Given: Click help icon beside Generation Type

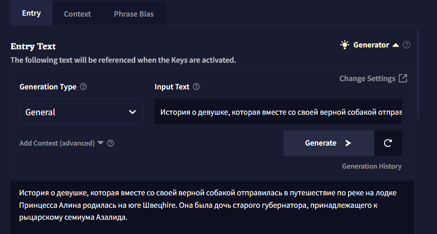Looking at the screenshot, I should (83, 87).
